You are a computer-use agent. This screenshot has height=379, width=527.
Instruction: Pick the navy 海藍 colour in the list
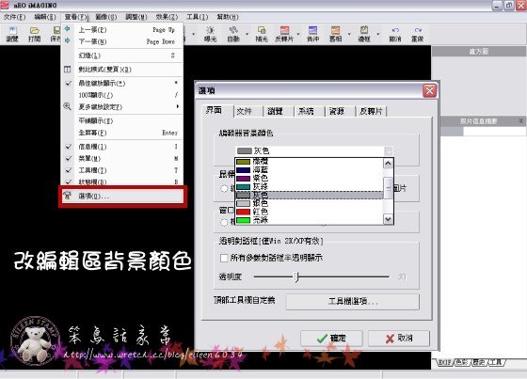(310, 170)
